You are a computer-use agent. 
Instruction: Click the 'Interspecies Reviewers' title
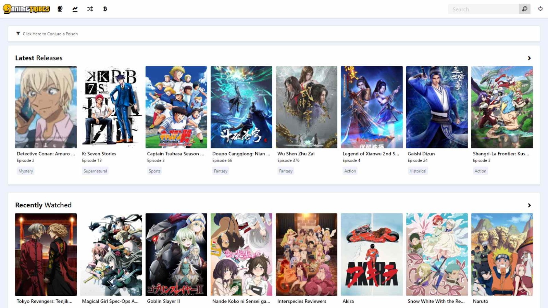click(x=302, y=301)
